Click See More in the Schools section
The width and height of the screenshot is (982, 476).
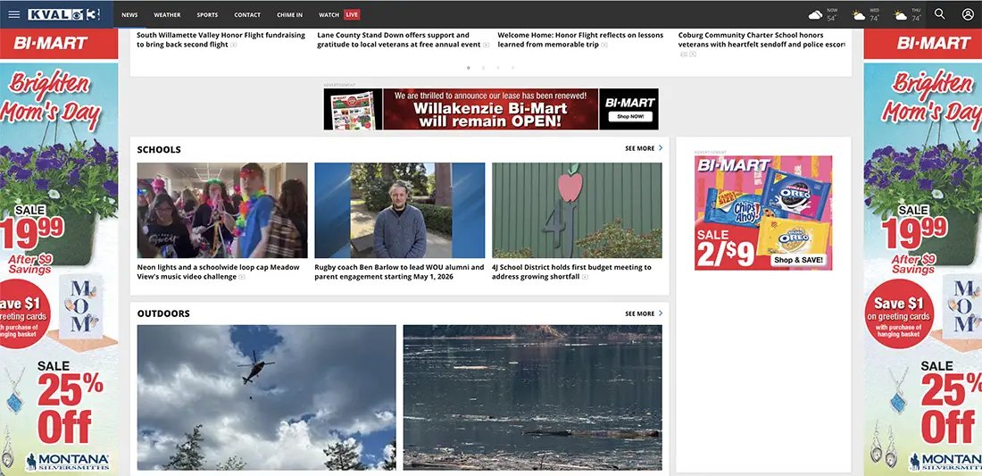coord(639,148)
